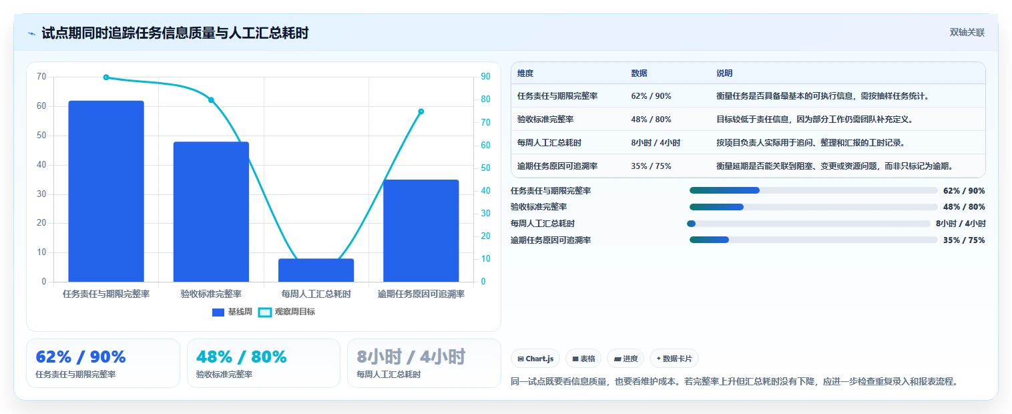1012x414 pixels.
Task: Click the 任务责任与期限完整率 x-axis label
Action: pyautogui.click(x=106, y=294)
